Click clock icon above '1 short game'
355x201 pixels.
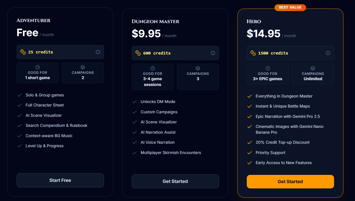tap(38, 67)
